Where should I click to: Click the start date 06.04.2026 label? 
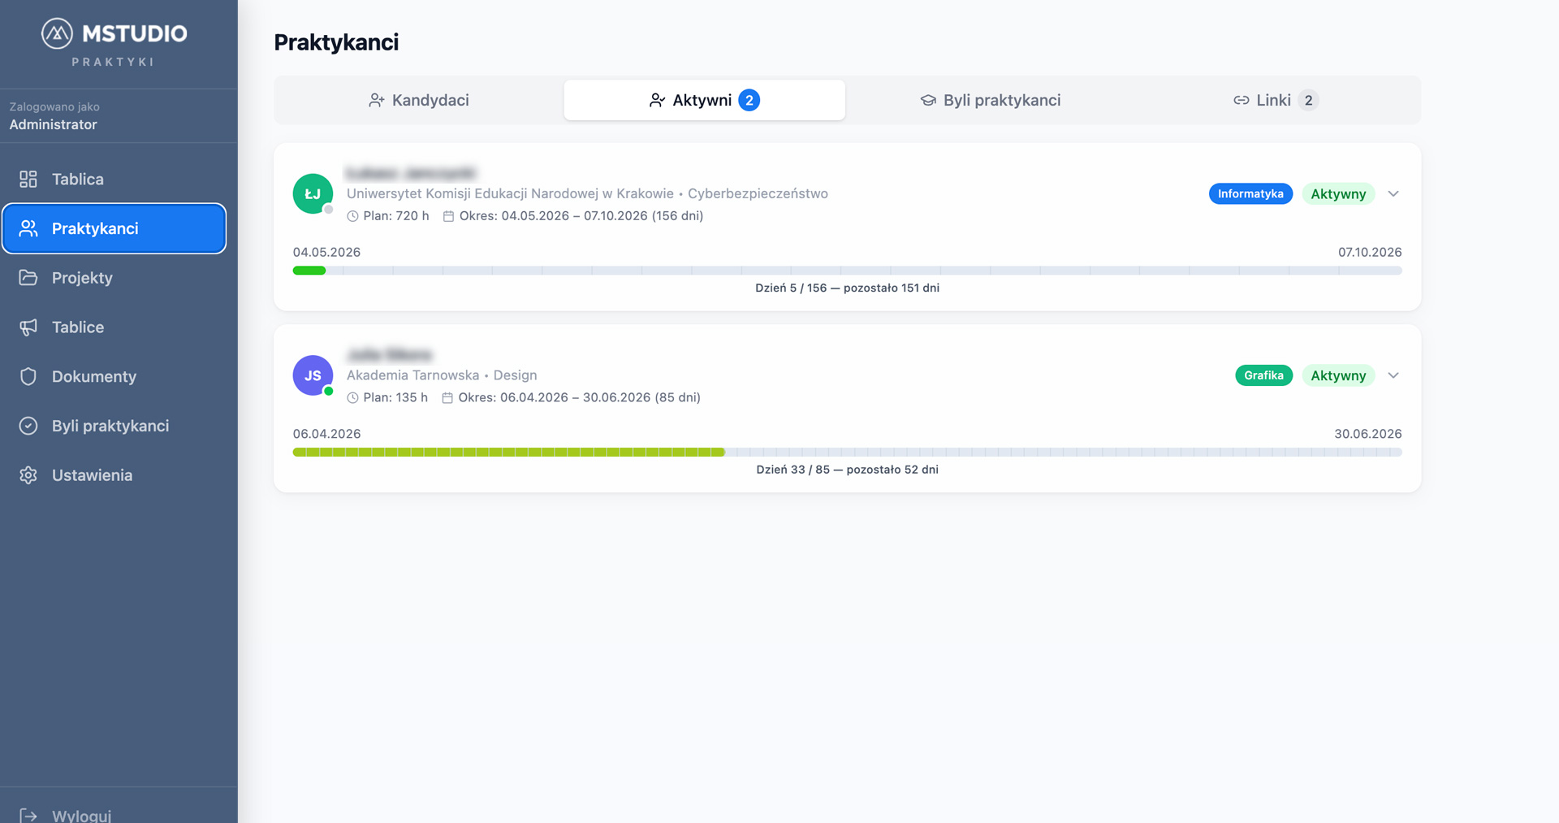click(326, 434)
